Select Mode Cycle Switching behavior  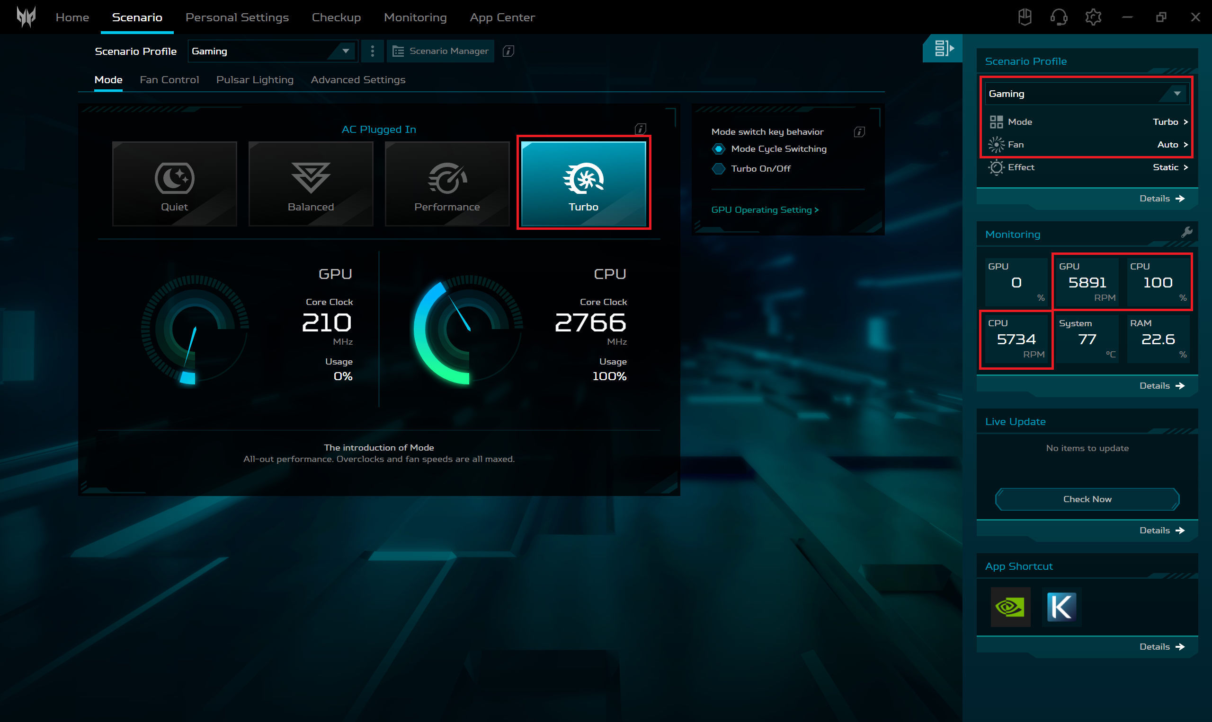tap(719, 149)
